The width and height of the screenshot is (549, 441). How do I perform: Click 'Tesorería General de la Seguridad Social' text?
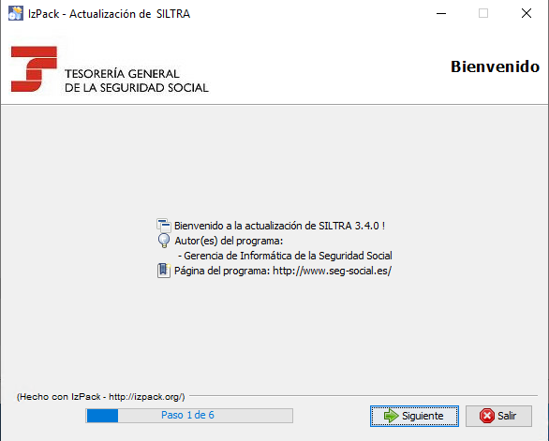[x=137, y=81]
